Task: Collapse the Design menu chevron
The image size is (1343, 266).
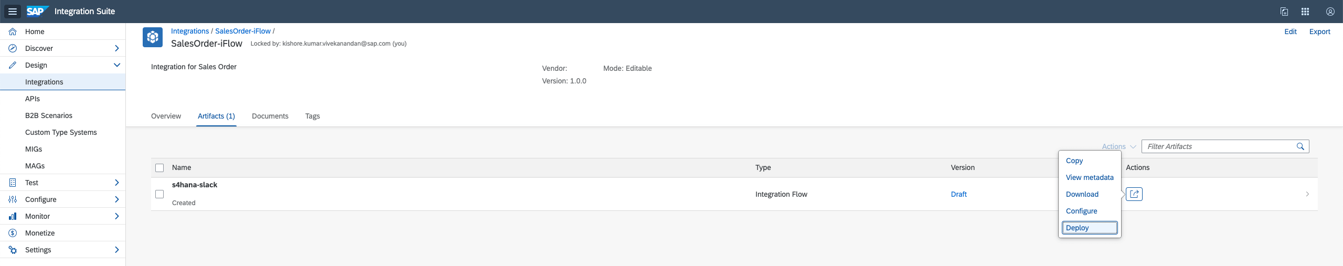Action: click(116, 65)
